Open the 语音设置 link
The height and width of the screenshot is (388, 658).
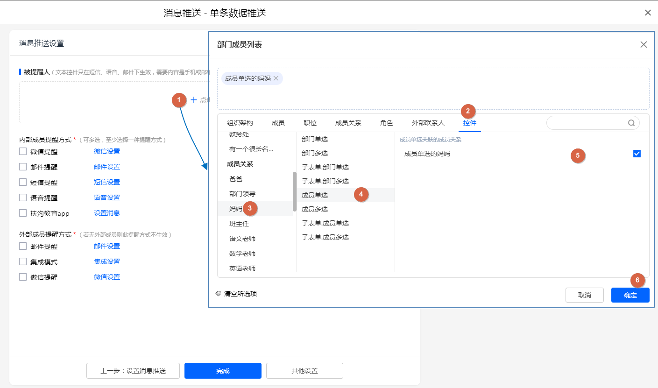coord(107,198)
